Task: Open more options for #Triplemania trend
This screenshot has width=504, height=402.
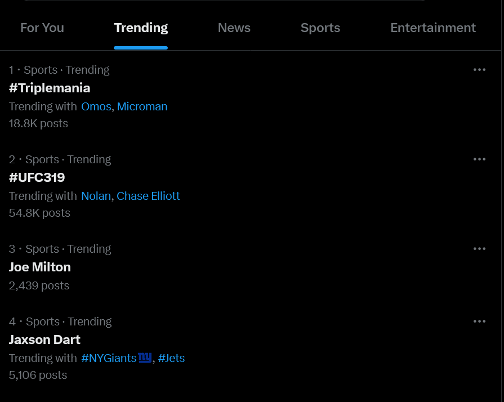Action: [x=479, y=70]
